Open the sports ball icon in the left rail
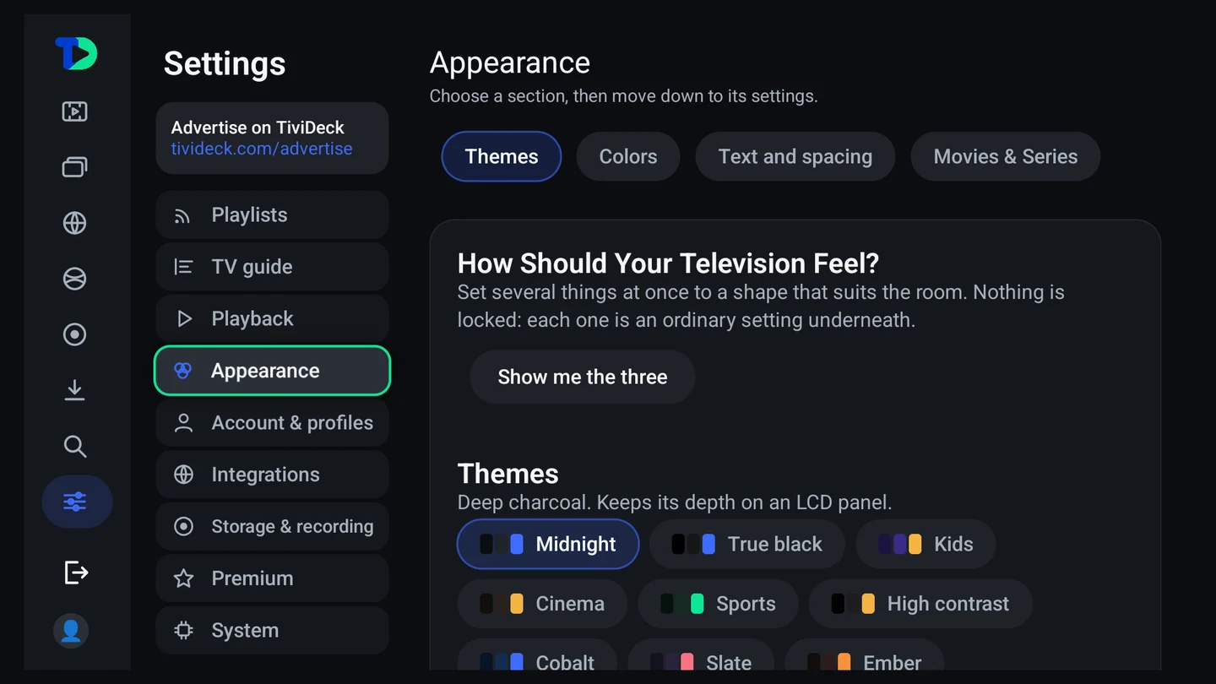This screenshot has width=1216, height=684. 75,279
